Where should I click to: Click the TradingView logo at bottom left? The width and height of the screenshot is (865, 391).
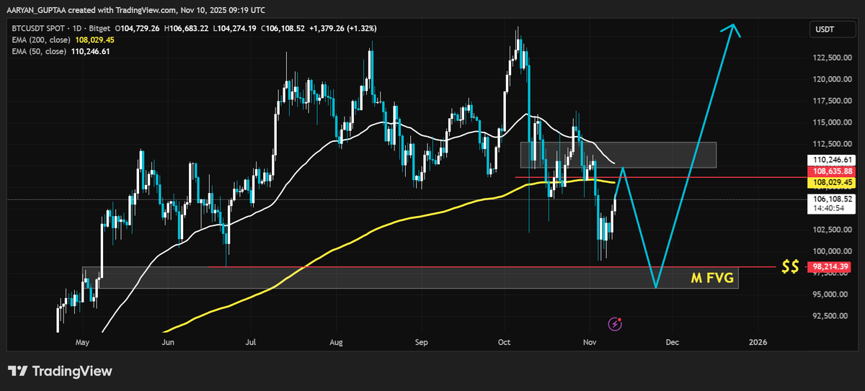coord(61,372)
